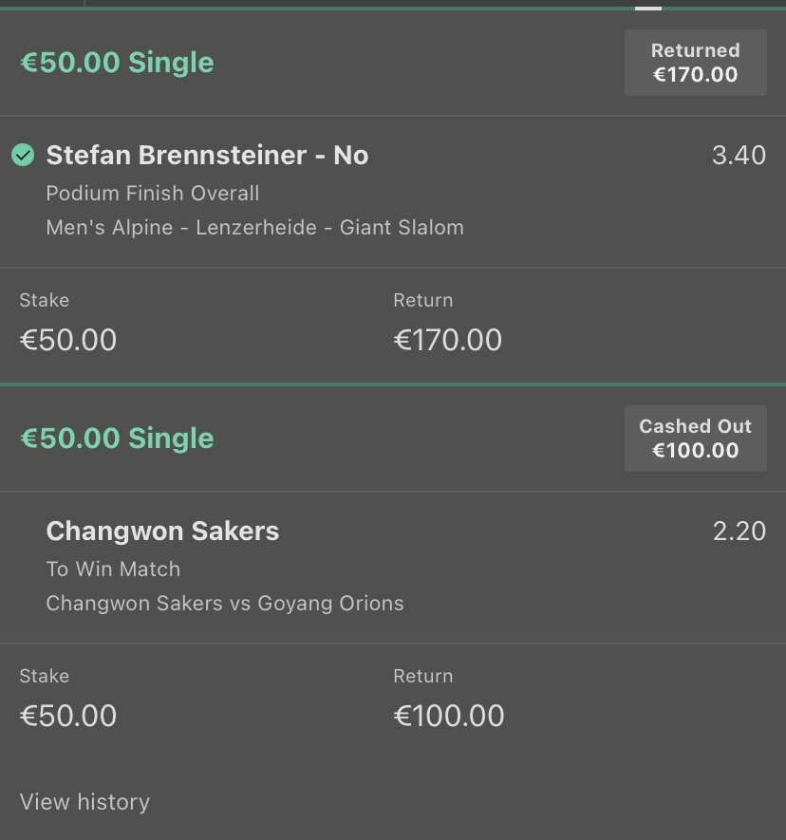786x840 pixels.
Task: Expand the €50.00 Single header above Brennsteiner
Action: pyautogui.click(x=117, y=63)
